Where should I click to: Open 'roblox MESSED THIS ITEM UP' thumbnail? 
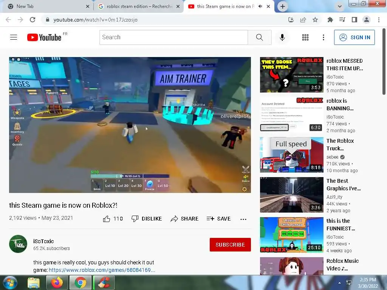click(x=291, y=75)
